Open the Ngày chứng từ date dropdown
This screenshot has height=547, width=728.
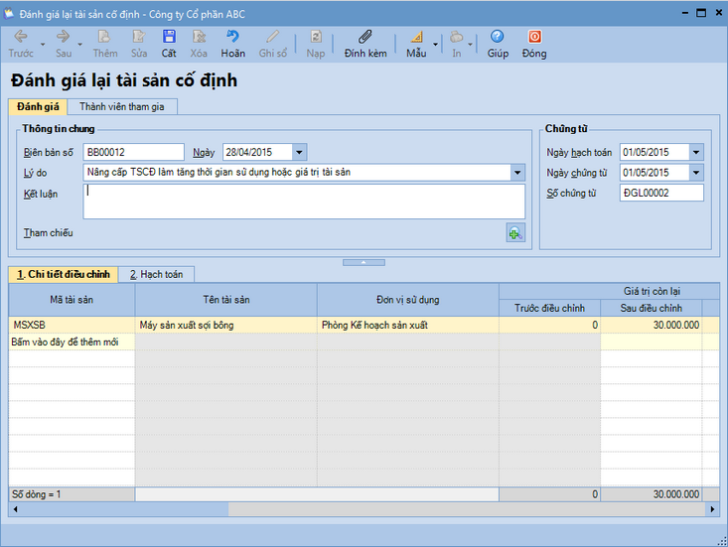pos(696,173)
